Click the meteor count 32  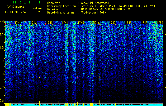(38, 12)
